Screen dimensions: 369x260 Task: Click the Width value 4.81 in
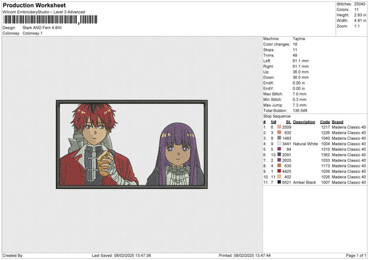point(360,21)
